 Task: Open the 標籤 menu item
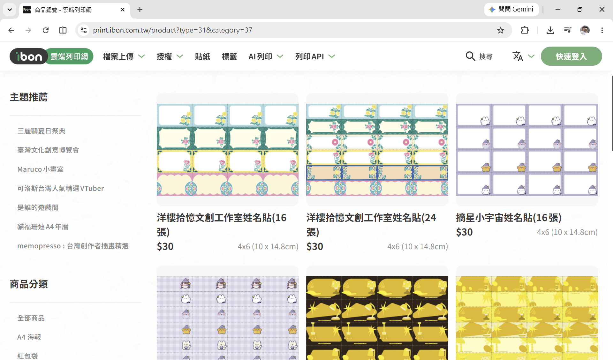[229, 56]
